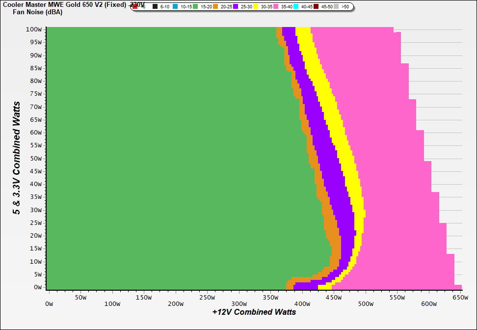Click the 50W label on the vertical axis

coord(35,158)
